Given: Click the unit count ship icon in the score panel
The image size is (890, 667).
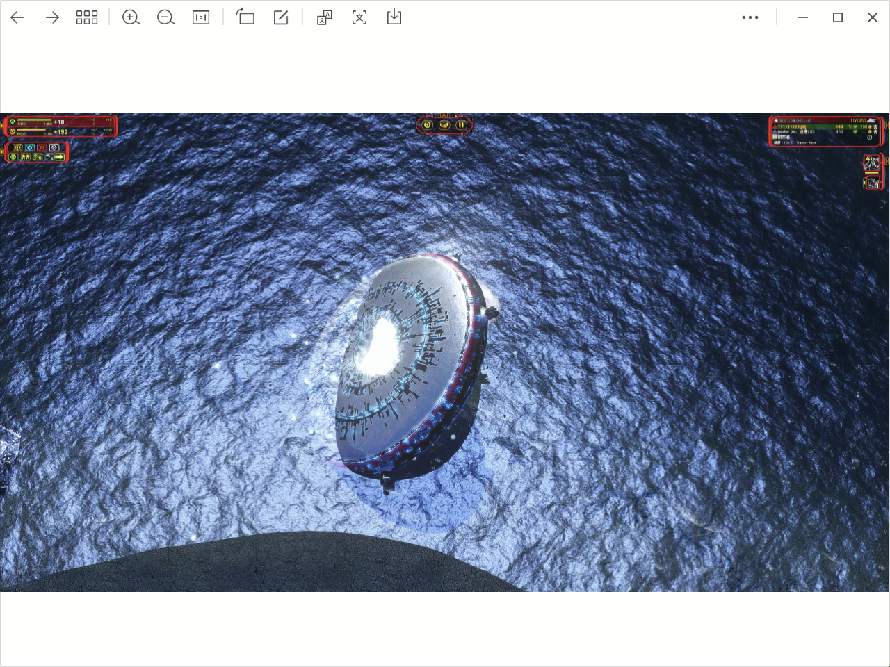Looking at the screenshot, I should pyautogui.click(x=872, y=121).
